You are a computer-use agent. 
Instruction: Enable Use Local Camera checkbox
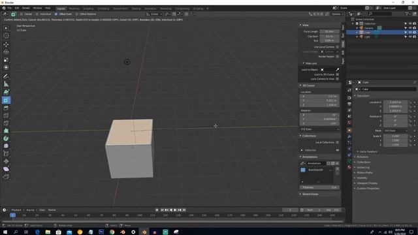(337, 47)
